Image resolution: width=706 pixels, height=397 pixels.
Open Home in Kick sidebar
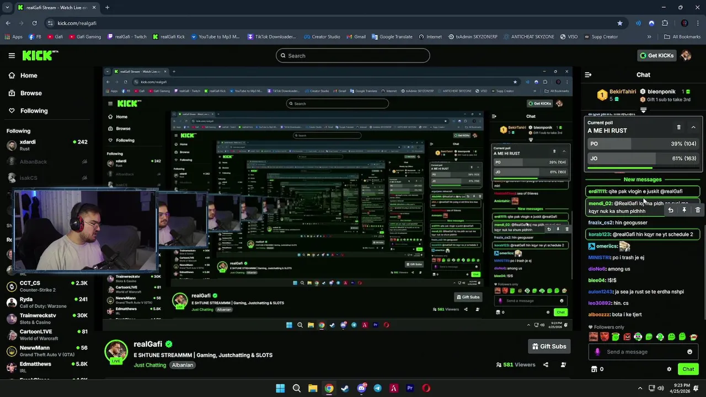pos(23,76)
